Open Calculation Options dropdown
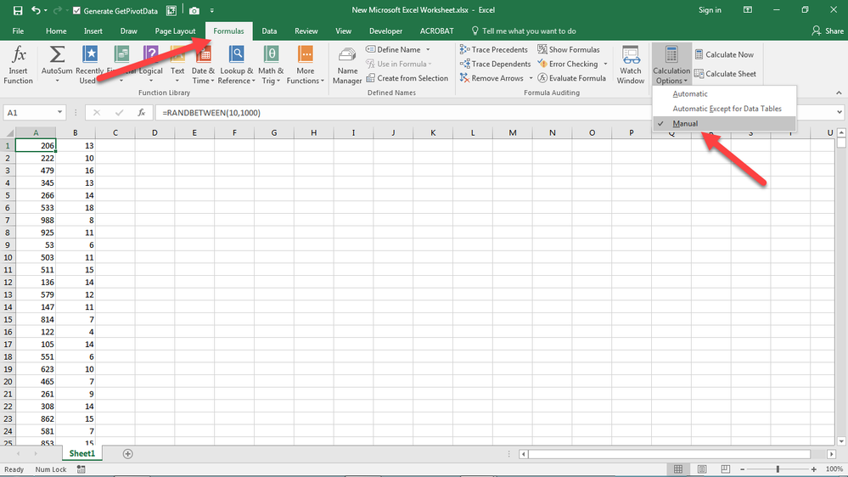This screenshot has width=848, height=477. click(671, 65)
